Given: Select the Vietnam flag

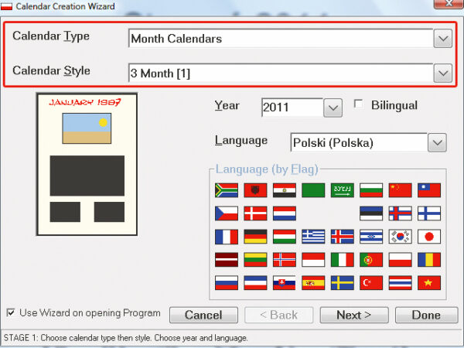Looking at the screenshot, I should click(429, 283).
